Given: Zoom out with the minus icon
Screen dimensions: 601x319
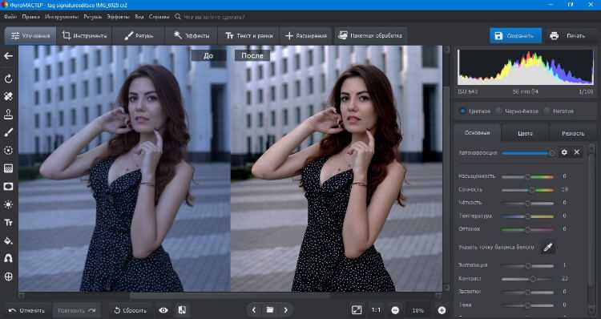Looking at the screenshot, I should (x=395, y=310).
